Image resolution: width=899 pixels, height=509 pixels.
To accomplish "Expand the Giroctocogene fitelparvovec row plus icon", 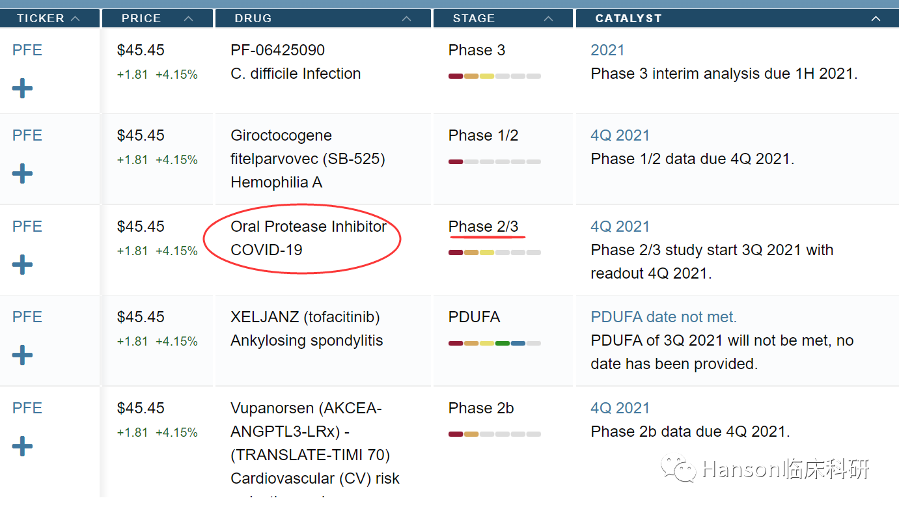I will [22, 174].
